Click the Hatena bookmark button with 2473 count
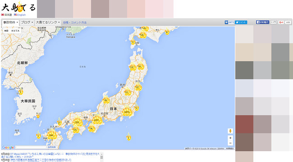Screen dimensions: 293x162 pos(229,22)
